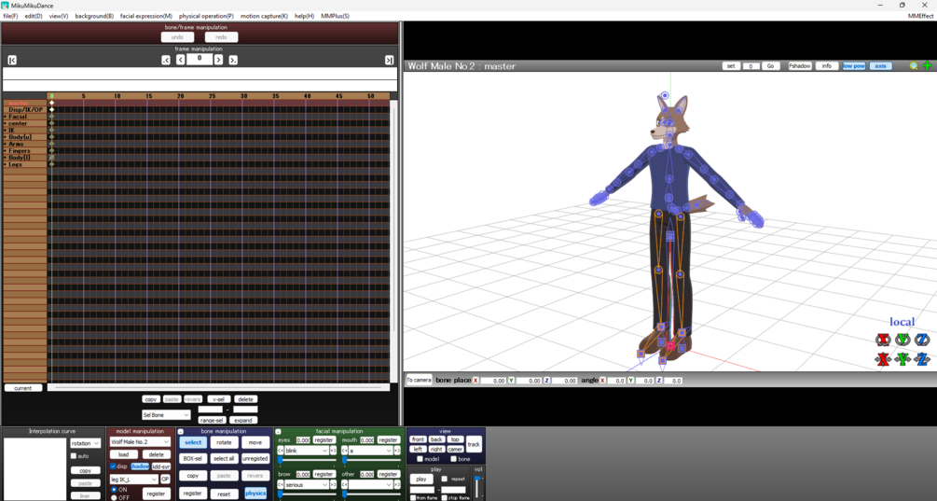Toggle the low pow button in viewport

853,65
